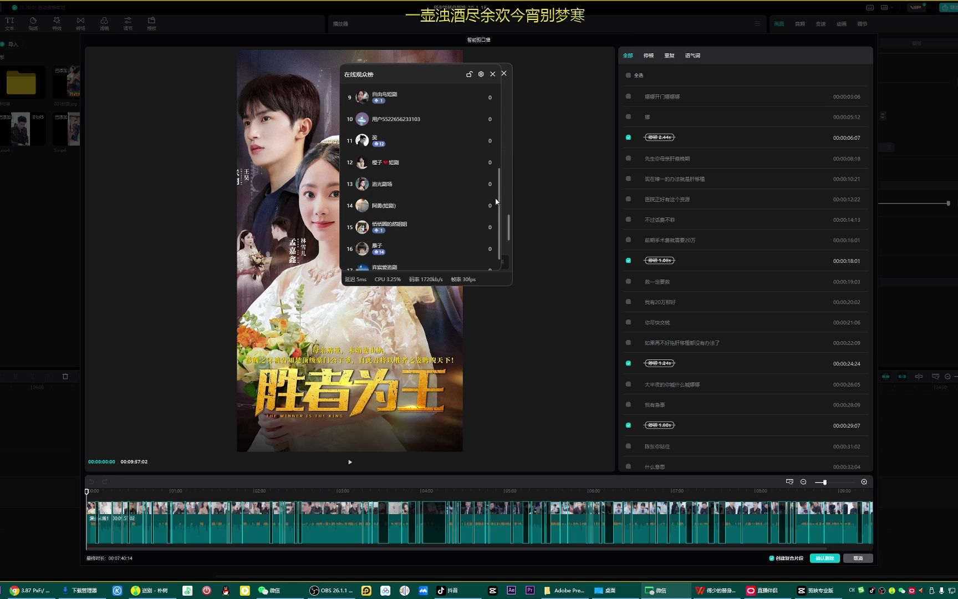Open OBS 26.1.1 from the taskbar
Viewport: 958px width, 599px height.
pyautogui.click(x=332, y=591)
